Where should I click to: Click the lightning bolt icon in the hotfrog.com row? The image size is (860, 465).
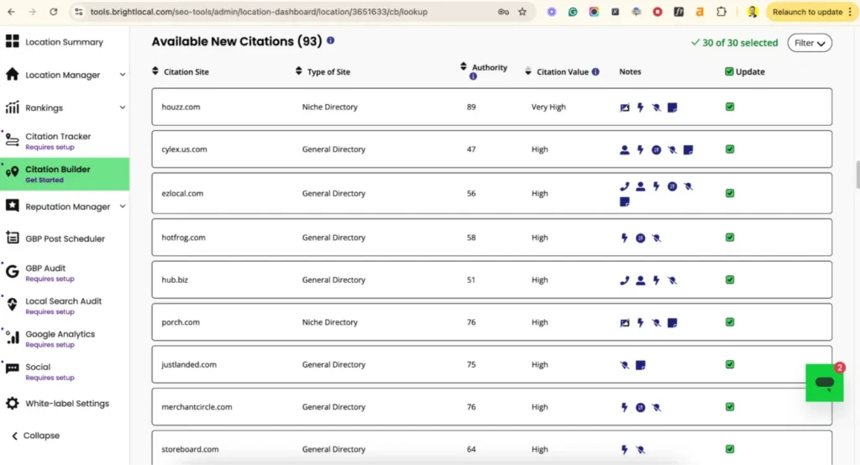(624, 238)
